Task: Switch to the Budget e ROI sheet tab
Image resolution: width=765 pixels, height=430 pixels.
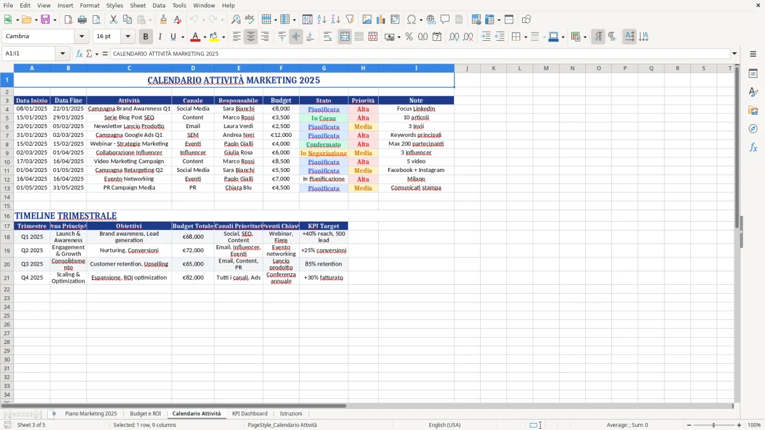Action: pos(145,413)
